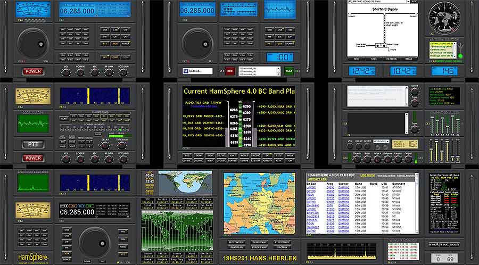Viewport: 479px width, 265px height.
Task: Click the compressor Release knob
Action: click(387, 159)
